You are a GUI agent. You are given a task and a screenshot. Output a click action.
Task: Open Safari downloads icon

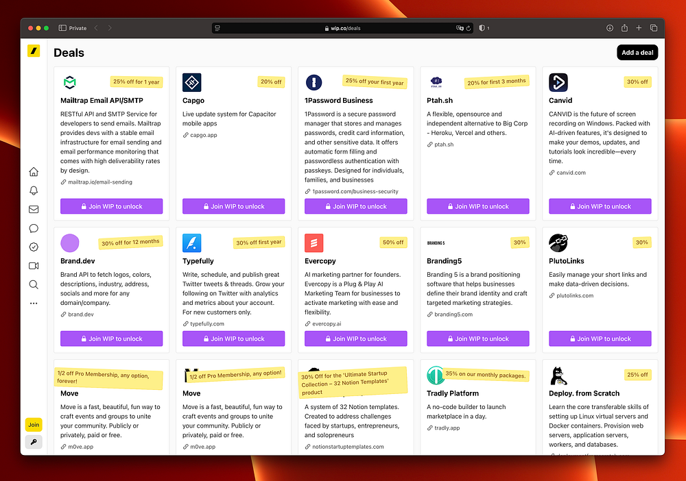click(x=609, y=28)
